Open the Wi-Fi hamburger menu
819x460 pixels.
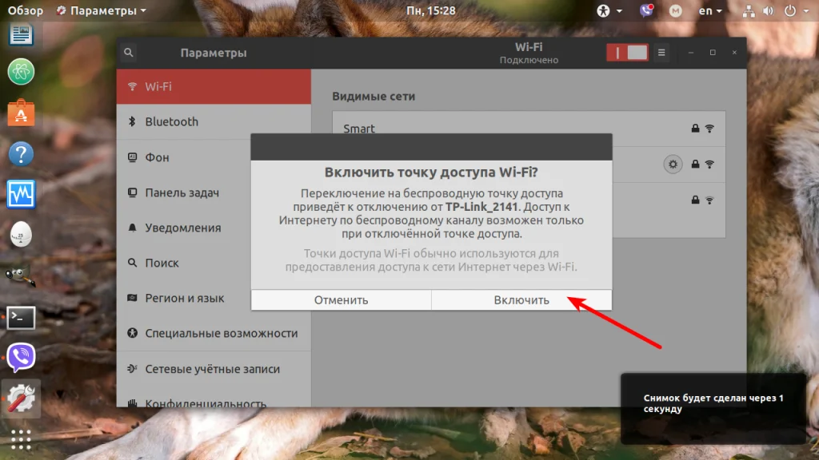[x=661, y=53]
